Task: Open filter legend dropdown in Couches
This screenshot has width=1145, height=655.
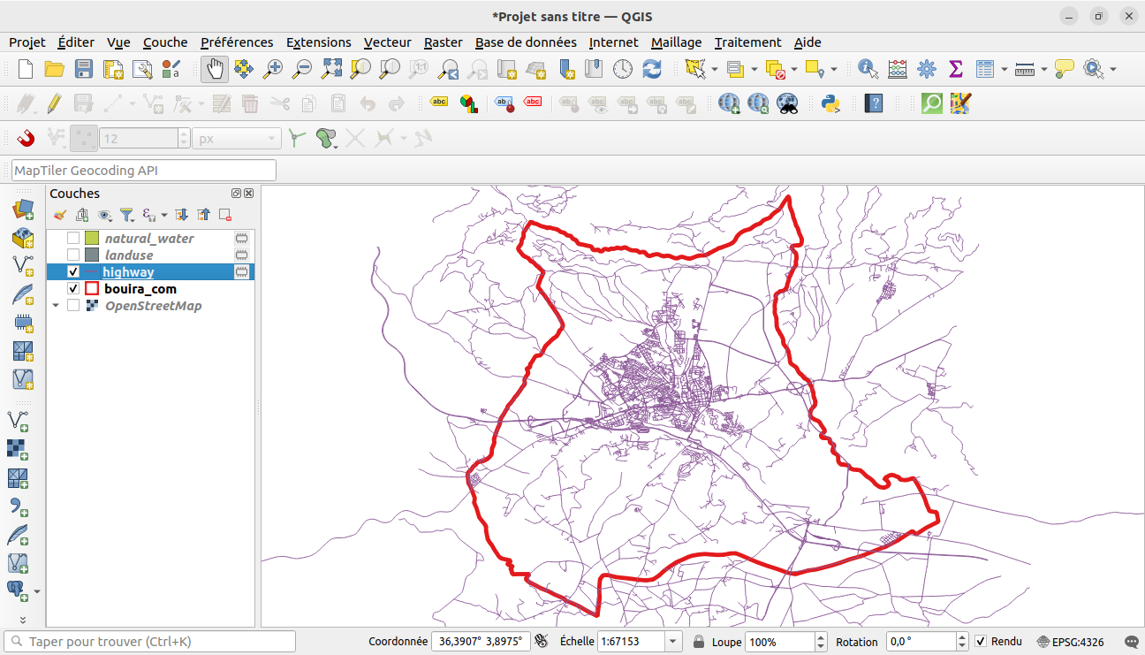Action: click(x=127, y=215)
